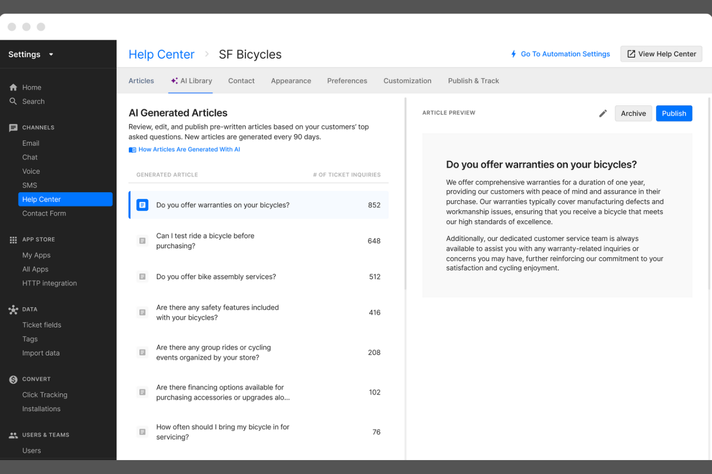
Task: Click the document icon beside the warranties article
Action: tap(142, 205)
